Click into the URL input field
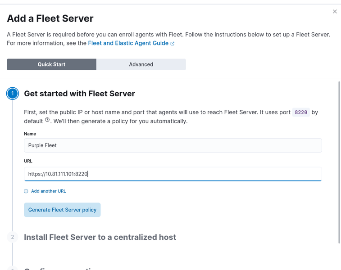 173,174
